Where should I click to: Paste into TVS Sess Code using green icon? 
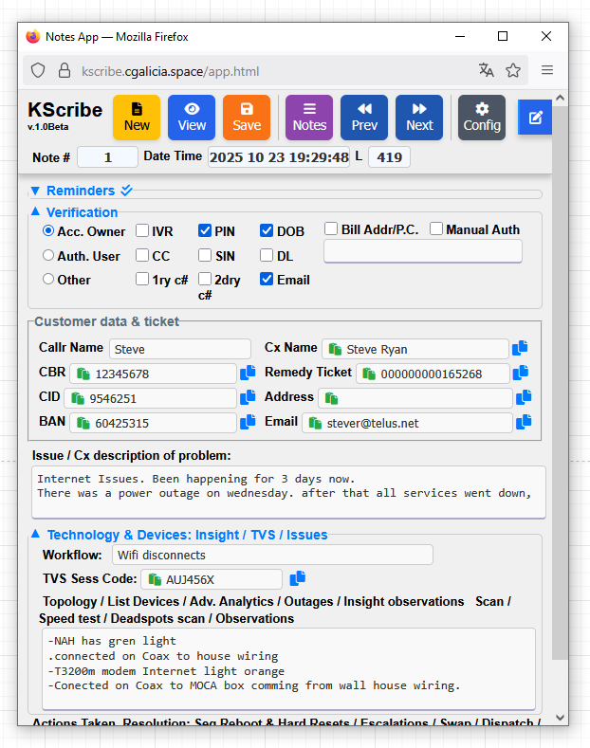coord(155,579)
